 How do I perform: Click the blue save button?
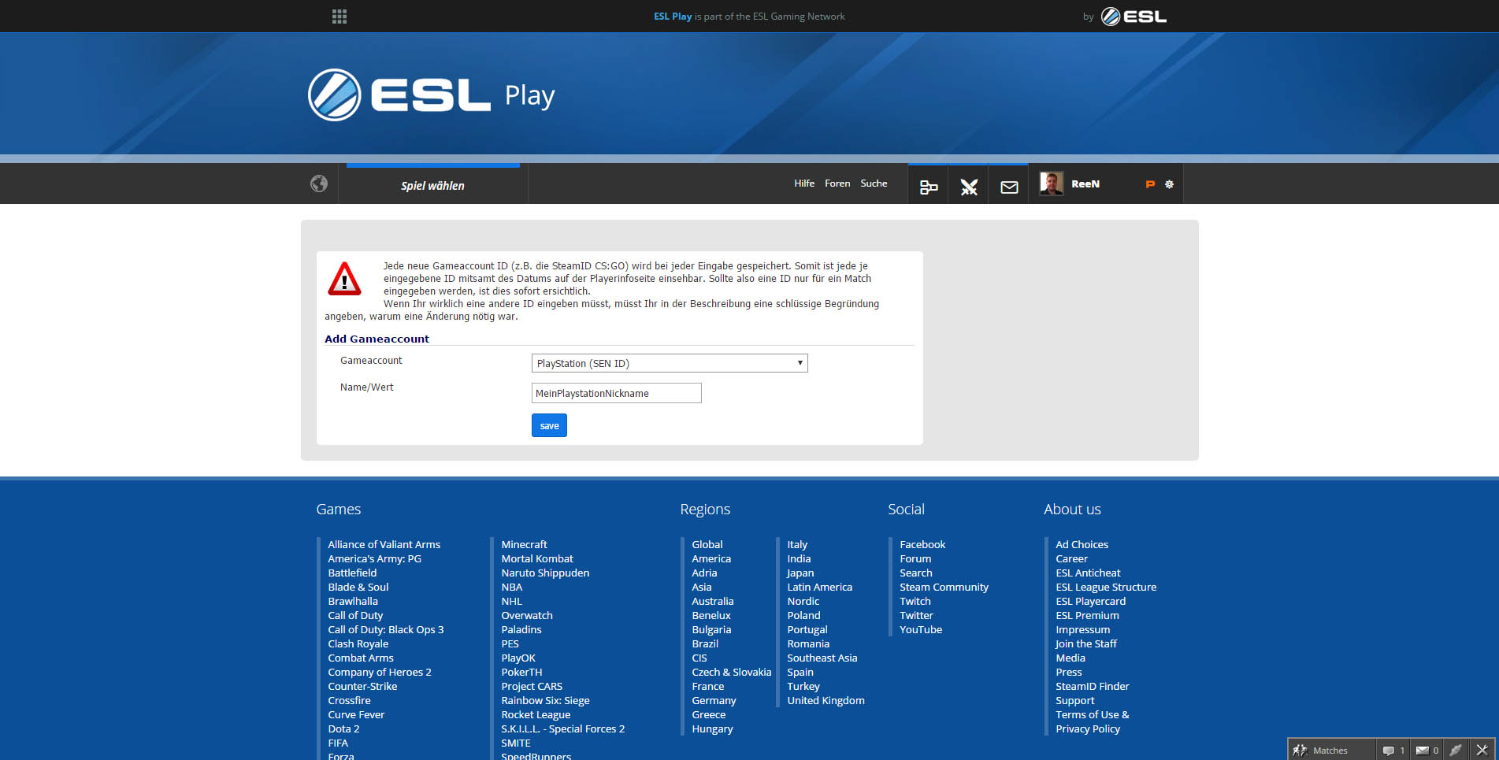[x=549, y=425]
